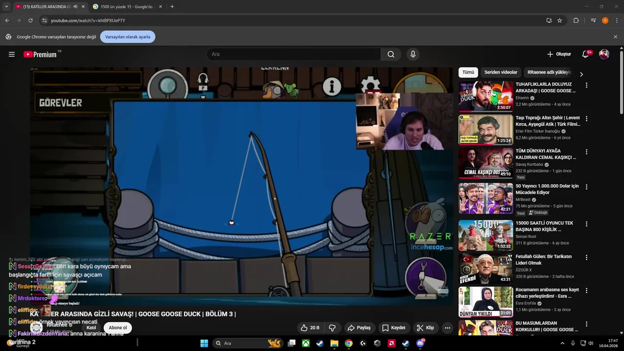Viewport: 624px width, 351px height.
Task: Open Chrome media control icon
Action: click(x=593, y=20)
